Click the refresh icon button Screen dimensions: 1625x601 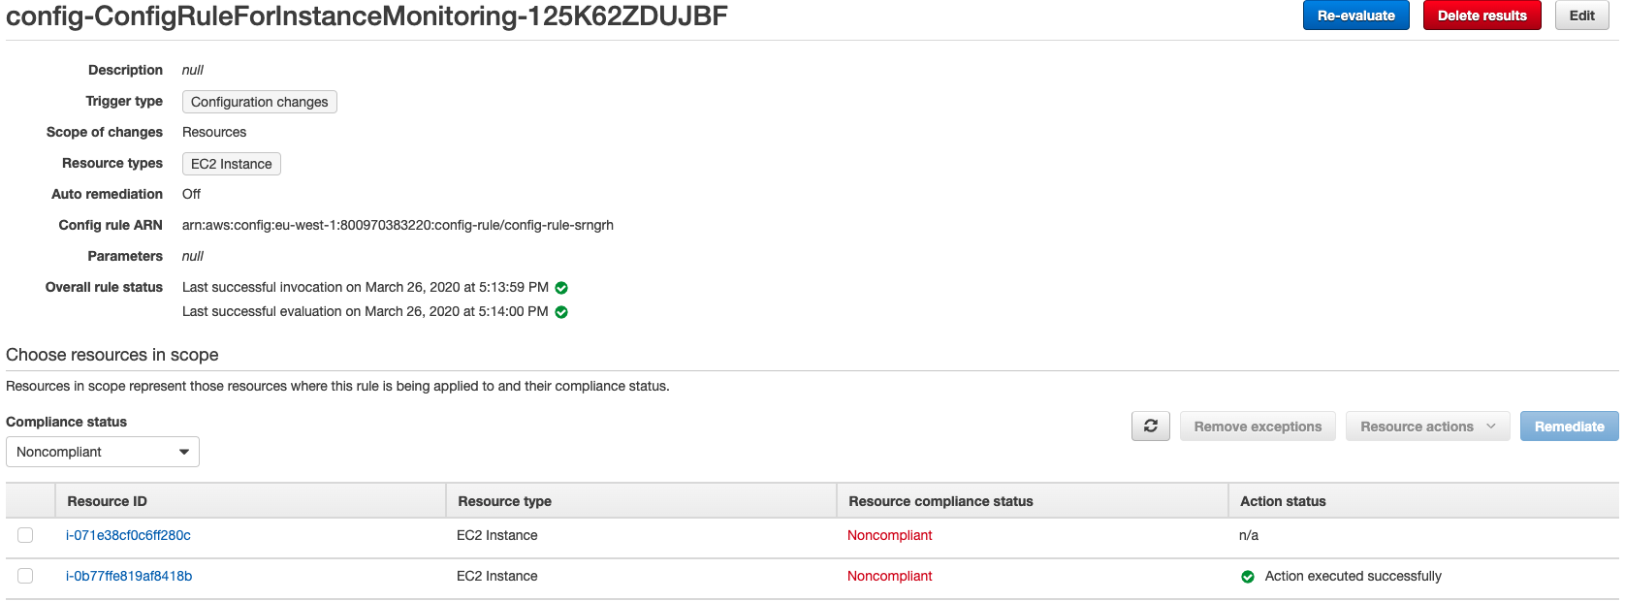click(x=1151, y=427)
